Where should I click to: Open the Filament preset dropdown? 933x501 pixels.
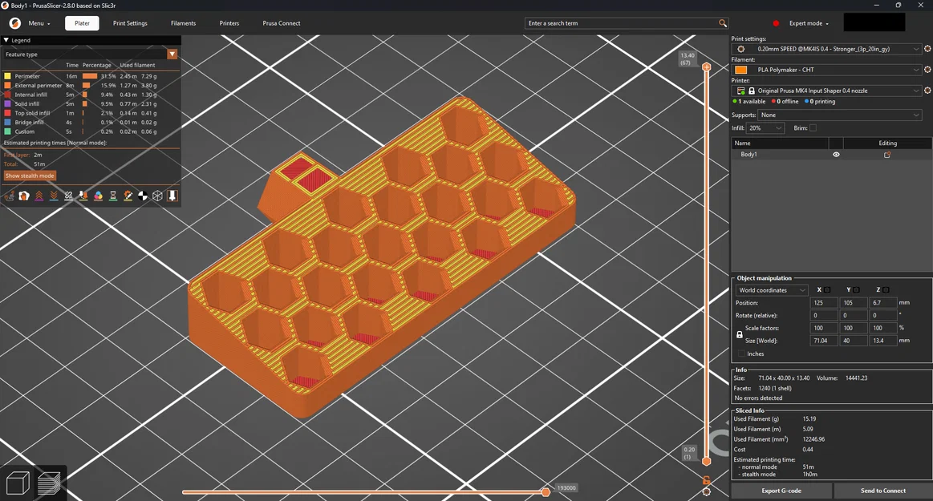pos(828,70)
